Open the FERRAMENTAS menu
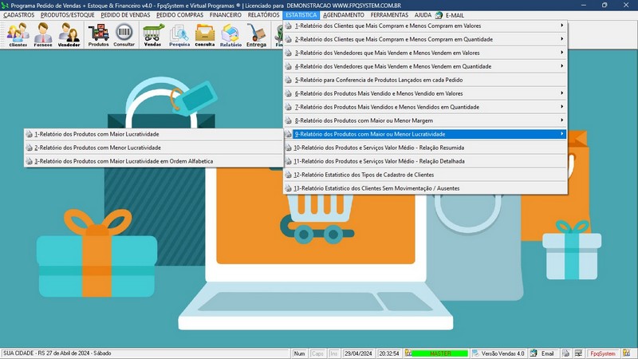The width and height of the screenshot is (638, 359). (389, 15)
